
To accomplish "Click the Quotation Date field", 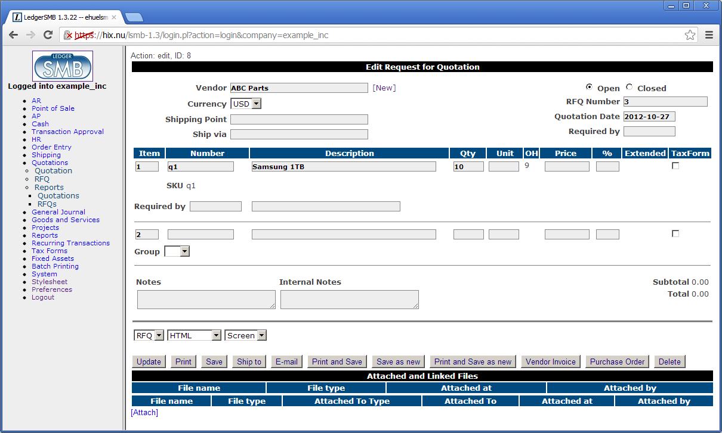I will [x=649, y=116].
